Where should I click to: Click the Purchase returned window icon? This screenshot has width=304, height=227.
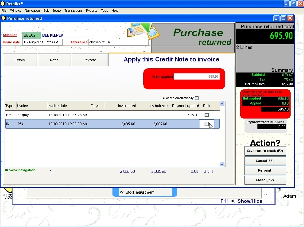4,18
